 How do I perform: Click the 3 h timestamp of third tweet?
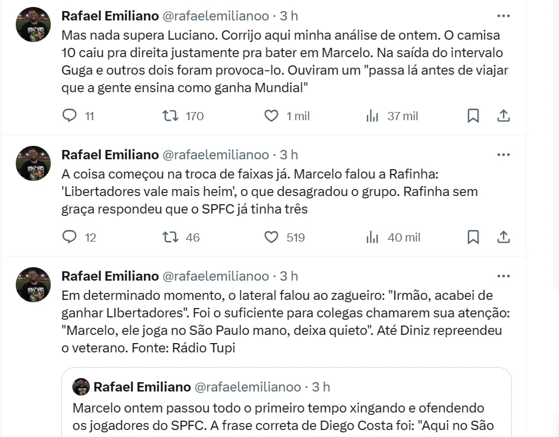coord(289,276)
